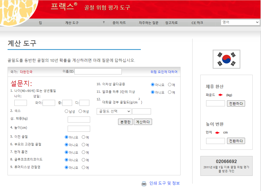This screenshot has height=191, width=261.
Task: Open the 영어 language dropdown
Action: 240,22
